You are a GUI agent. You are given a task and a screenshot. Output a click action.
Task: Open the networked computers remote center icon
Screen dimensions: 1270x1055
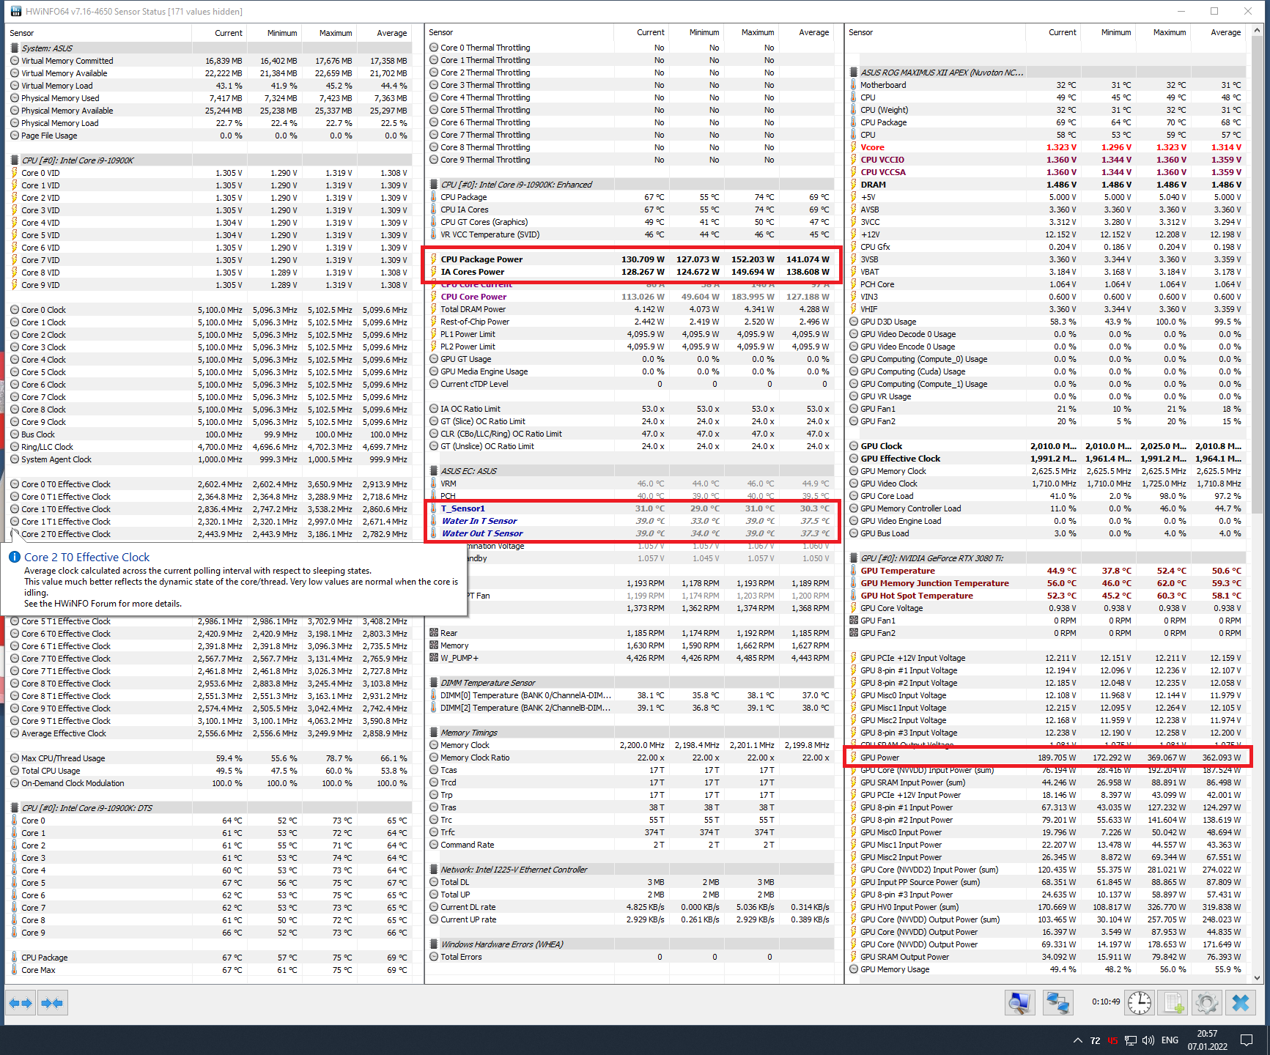[1057, 1002]
